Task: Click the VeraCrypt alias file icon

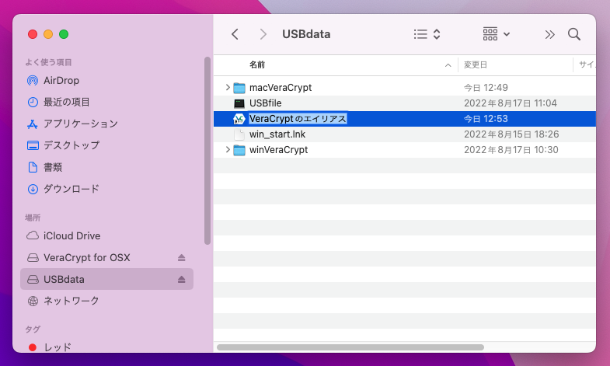Action: 239,119
